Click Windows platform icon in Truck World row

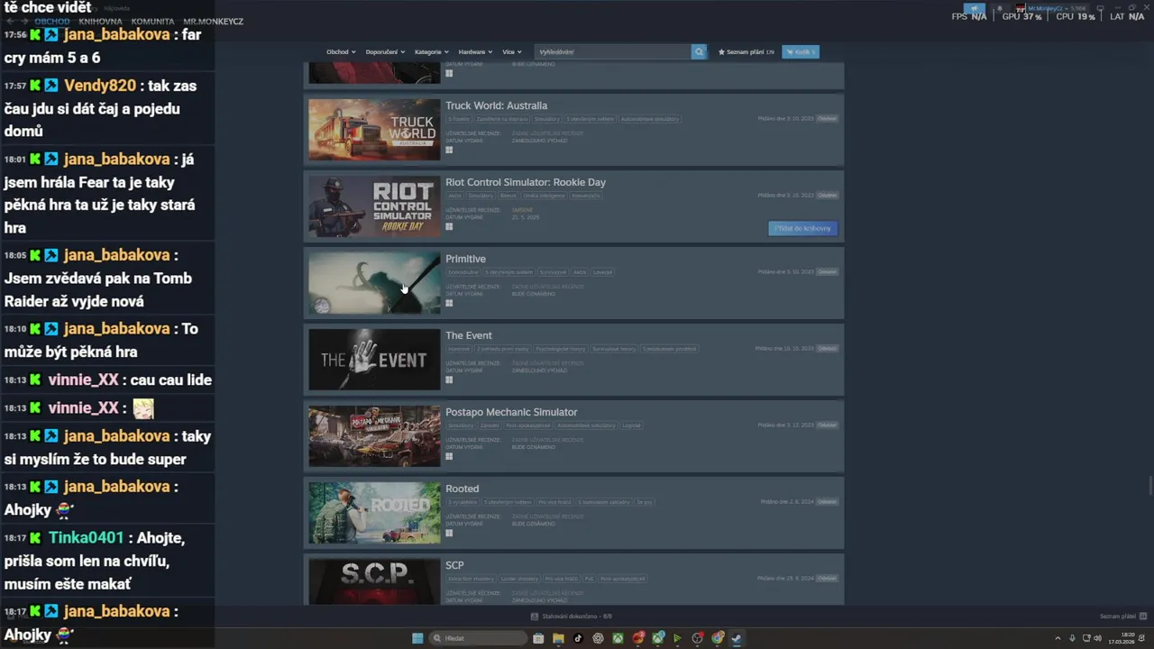(449, 151)
